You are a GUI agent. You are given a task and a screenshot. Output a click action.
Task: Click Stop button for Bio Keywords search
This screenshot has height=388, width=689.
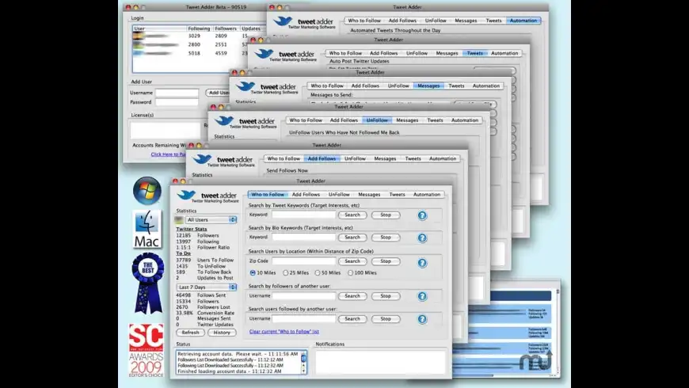[x=386, y=238]
